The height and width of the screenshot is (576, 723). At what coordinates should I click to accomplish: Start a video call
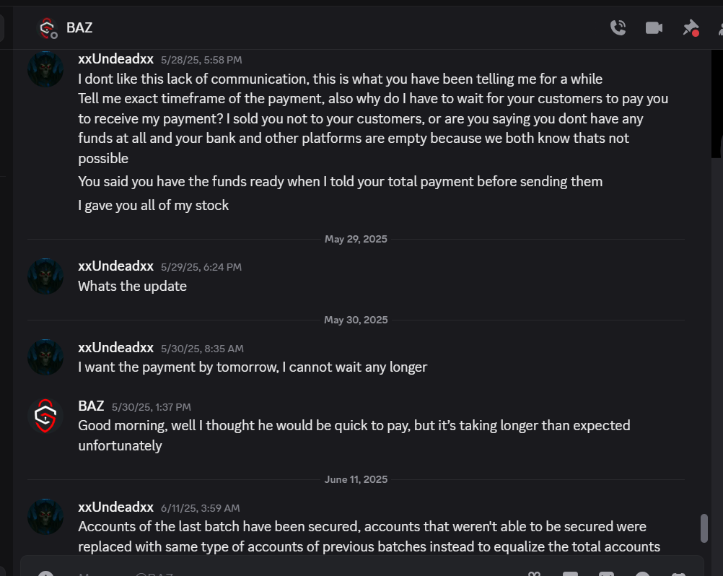click(x=654, y=27)
